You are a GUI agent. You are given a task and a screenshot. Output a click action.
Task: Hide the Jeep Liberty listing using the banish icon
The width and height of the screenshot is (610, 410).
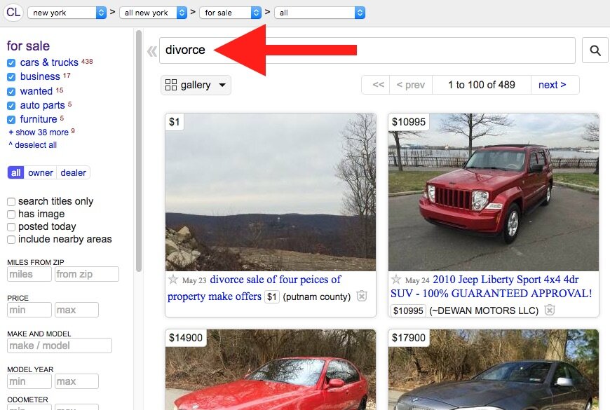pos(550,308)
